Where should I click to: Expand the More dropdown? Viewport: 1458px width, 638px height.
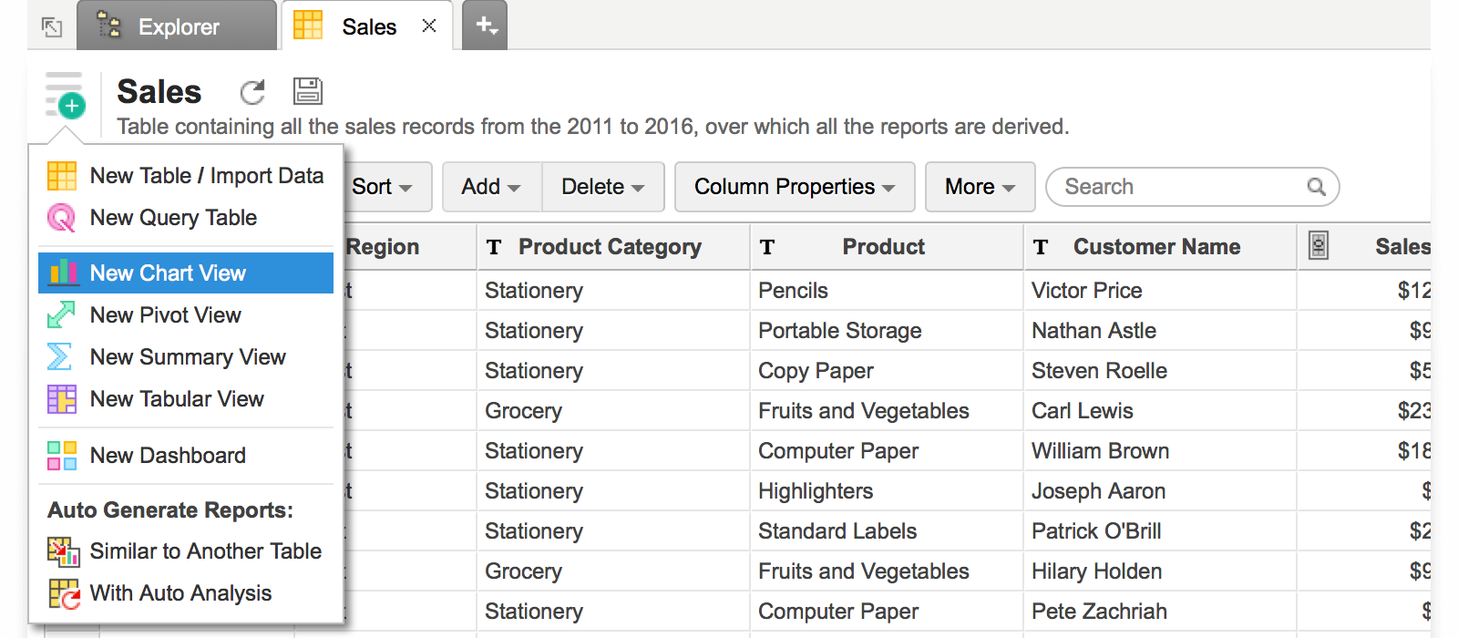(980, 187)
